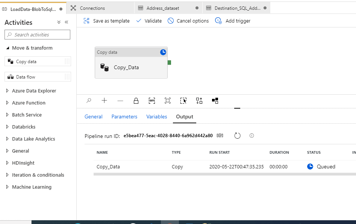Click in the Search activities field
The width and height of the screenshot is (356, 224).
(x=37, y=35)
